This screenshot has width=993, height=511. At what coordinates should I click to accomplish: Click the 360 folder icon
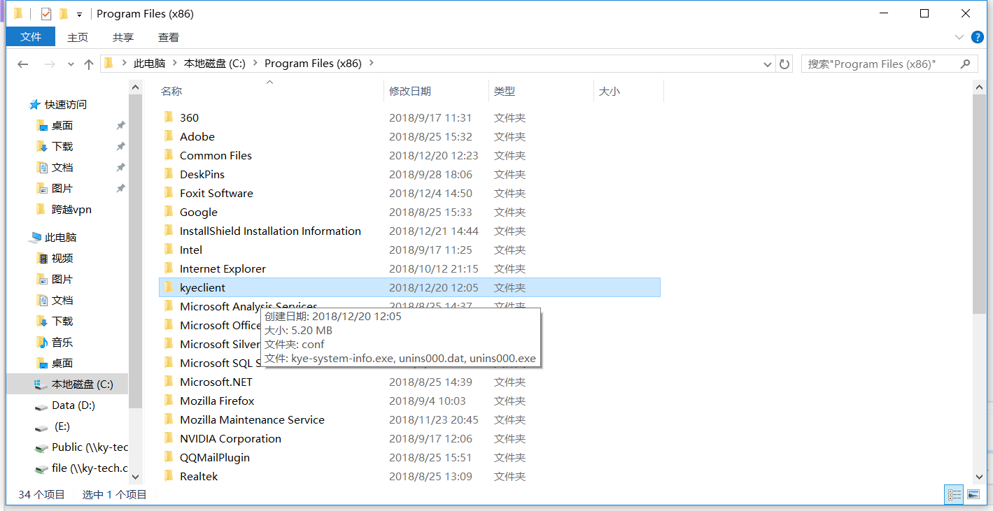(169, 117)
